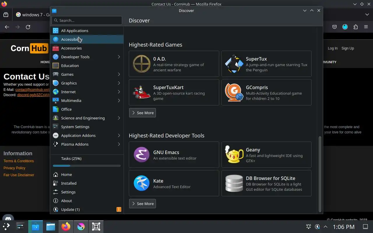Click the orange update warning badge
The height and width of the screenshot is (233, 373).
pos(119,209)
